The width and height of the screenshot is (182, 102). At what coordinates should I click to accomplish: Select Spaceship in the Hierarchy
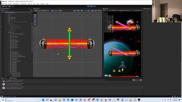(14, 40)
